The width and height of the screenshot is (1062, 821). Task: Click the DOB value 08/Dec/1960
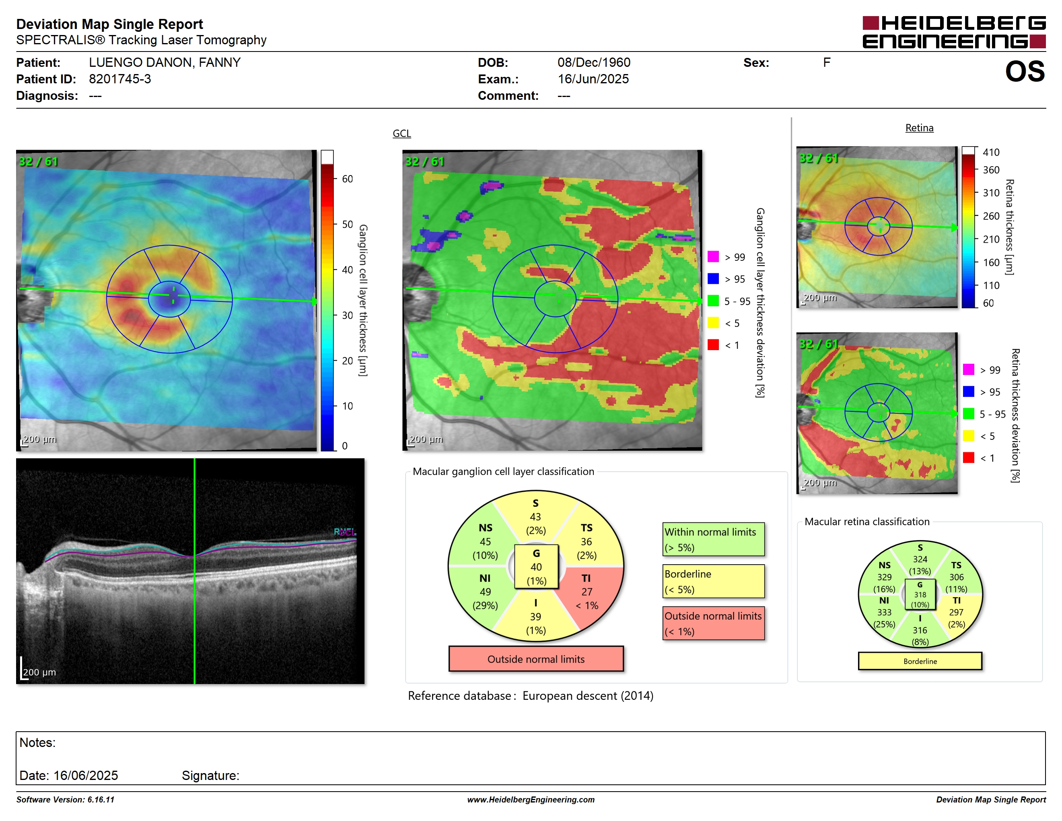(x=594, y=62)
